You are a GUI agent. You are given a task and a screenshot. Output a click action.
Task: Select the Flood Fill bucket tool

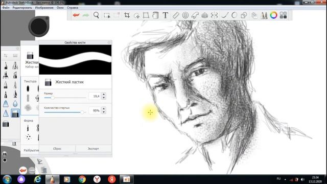click(155, 15)
